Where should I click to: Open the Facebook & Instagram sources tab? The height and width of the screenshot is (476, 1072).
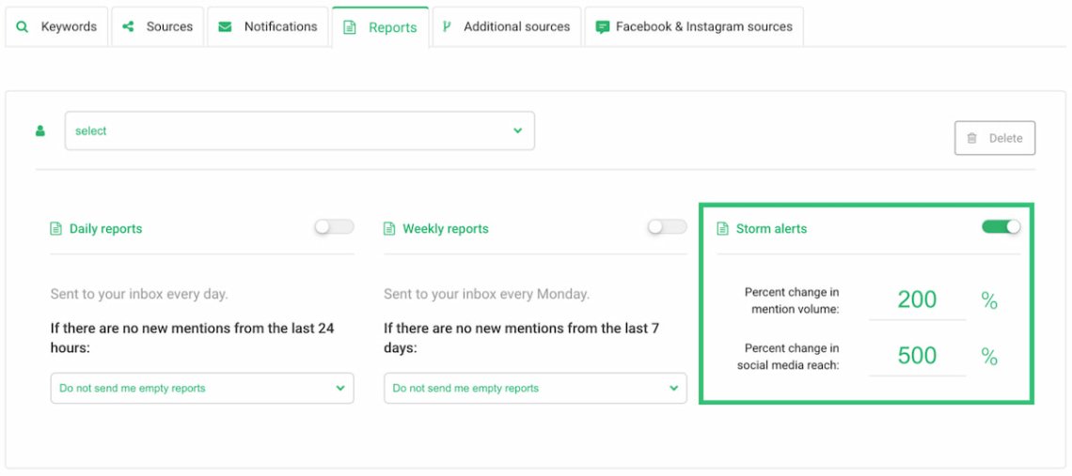[694, 26]
